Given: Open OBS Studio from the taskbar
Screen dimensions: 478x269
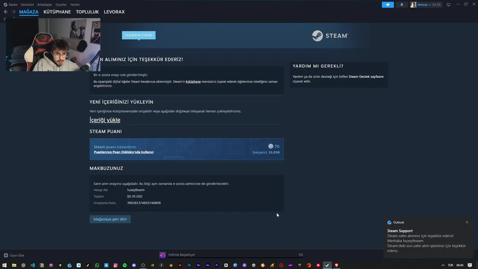Looking at the screenshot, I should pyautogui.click(x=143, y=265).
